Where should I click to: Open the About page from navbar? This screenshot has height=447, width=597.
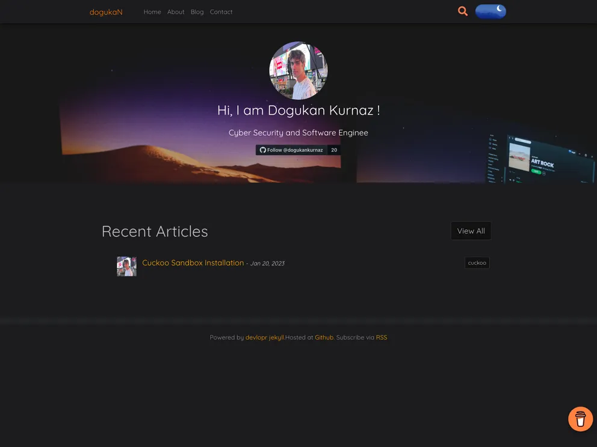176,12
